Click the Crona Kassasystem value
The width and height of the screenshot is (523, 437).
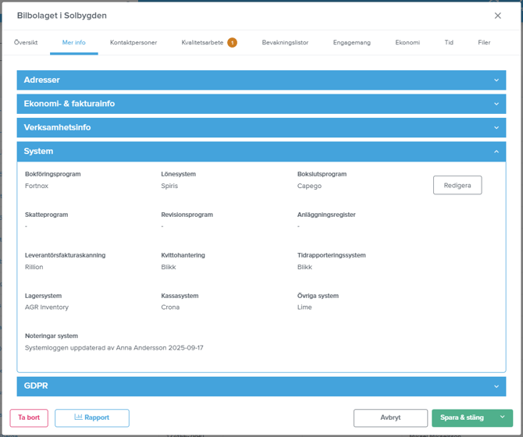(170, 307)
